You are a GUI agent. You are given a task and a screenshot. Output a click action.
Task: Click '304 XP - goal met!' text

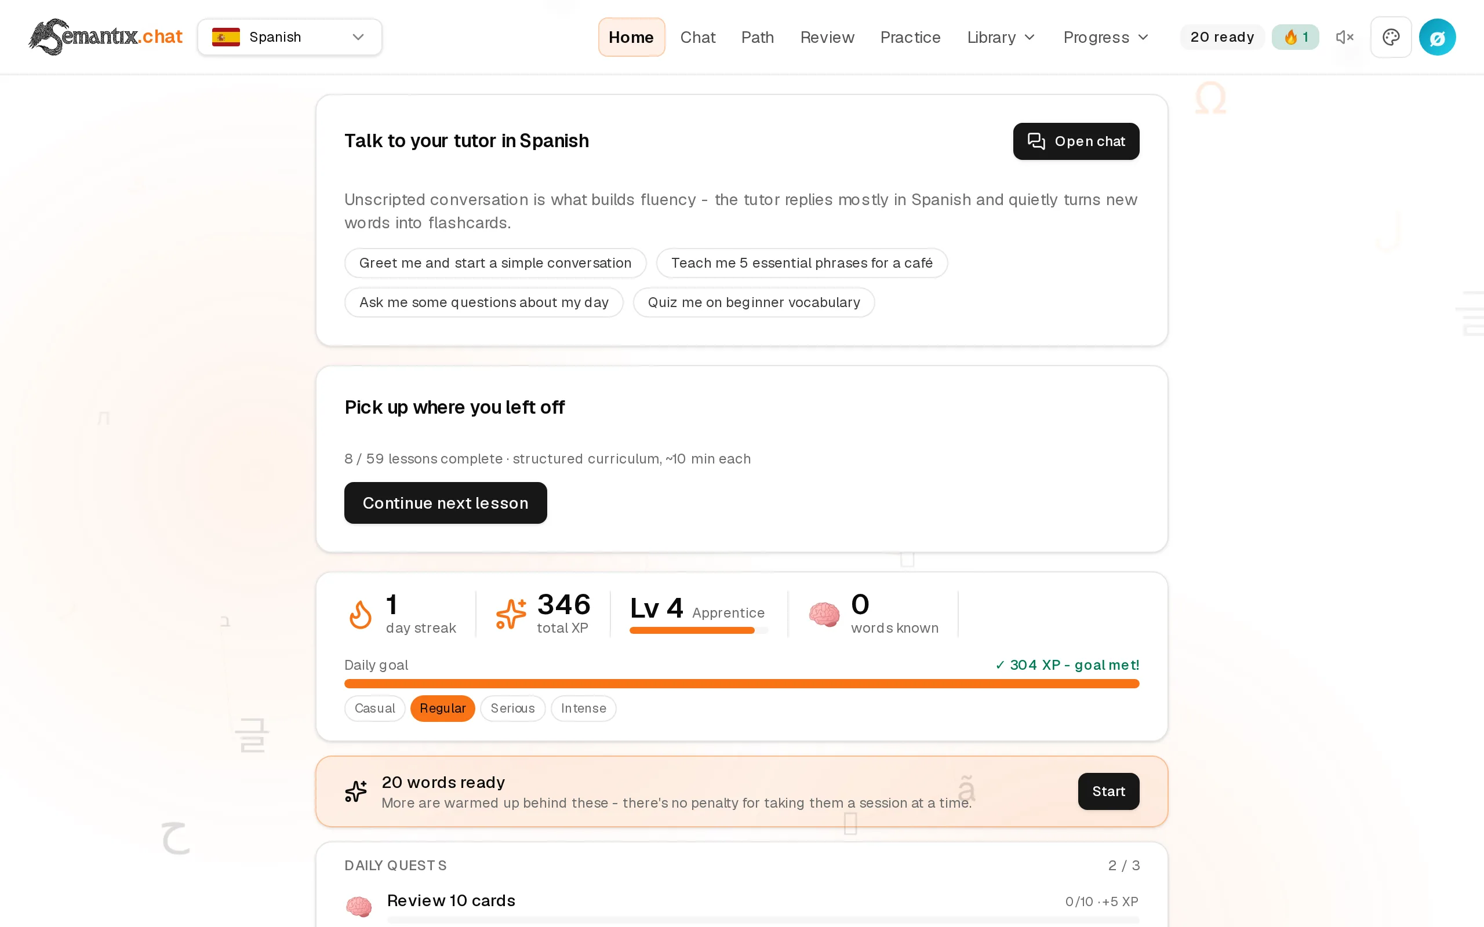(x=1067, y=665)
